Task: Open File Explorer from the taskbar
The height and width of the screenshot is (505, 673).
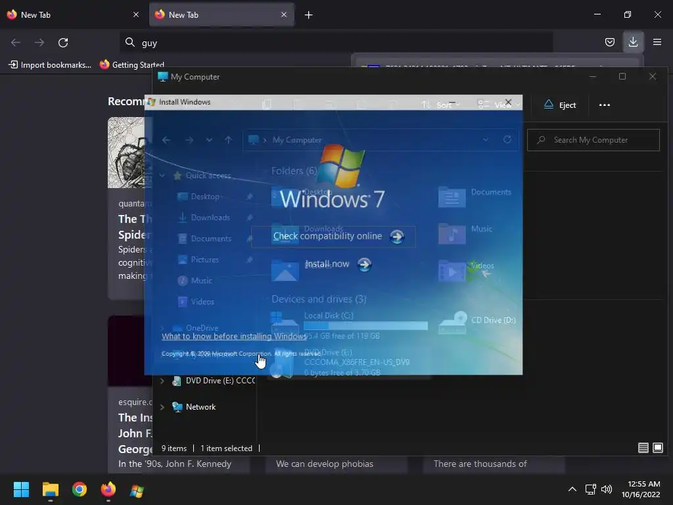Action: (x=50, y=489)
